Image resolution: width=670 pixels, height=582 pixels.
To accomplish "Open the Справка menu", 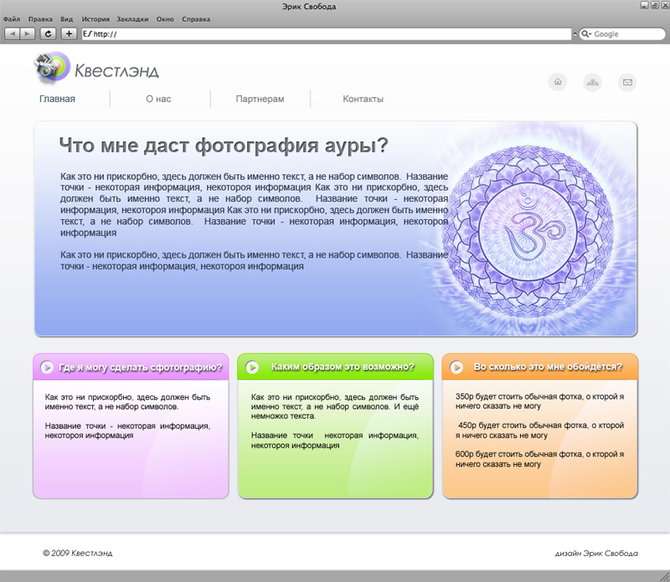I will tap(196, 19).
